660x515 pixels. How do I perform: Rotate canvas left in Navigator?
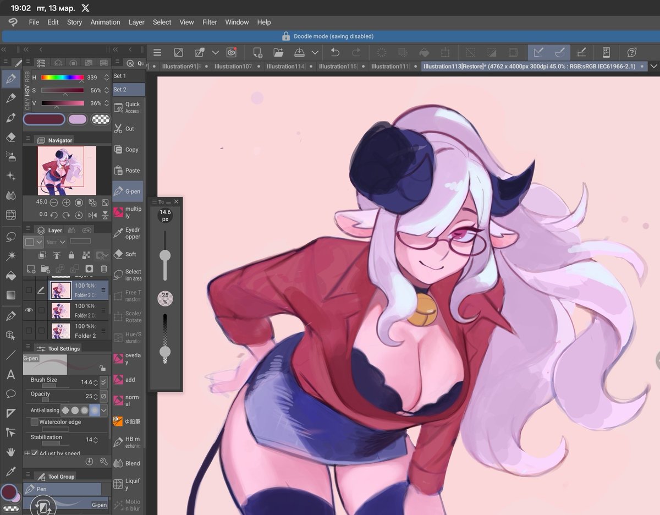pos(54,215)
